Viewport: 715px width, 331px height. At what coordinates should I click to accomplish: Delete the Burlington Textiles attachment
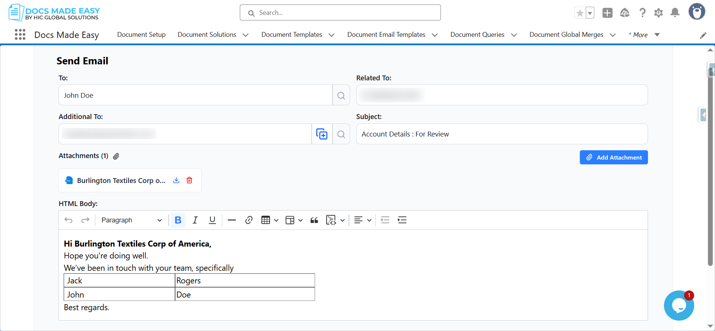point(190,180)
